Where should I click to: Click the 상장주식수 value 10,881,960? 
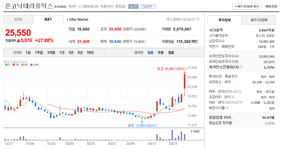267,42
